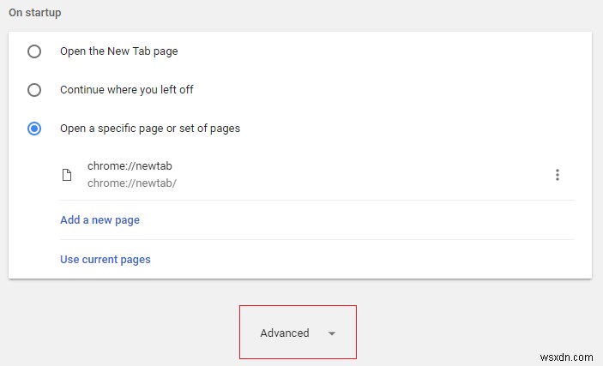603x366 pixels.
Task: Open the three-dot menu for chrome://newtab
Action: 557,175
